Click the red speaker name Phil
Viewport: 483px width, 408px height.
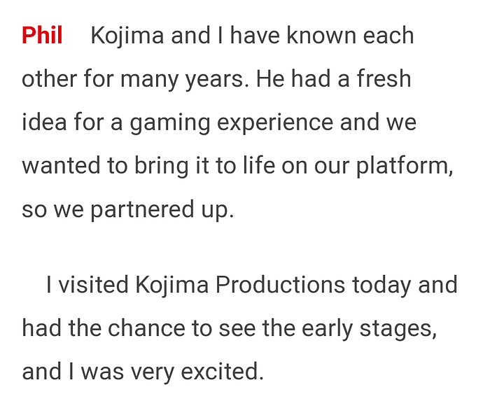(x=42, y=36)
